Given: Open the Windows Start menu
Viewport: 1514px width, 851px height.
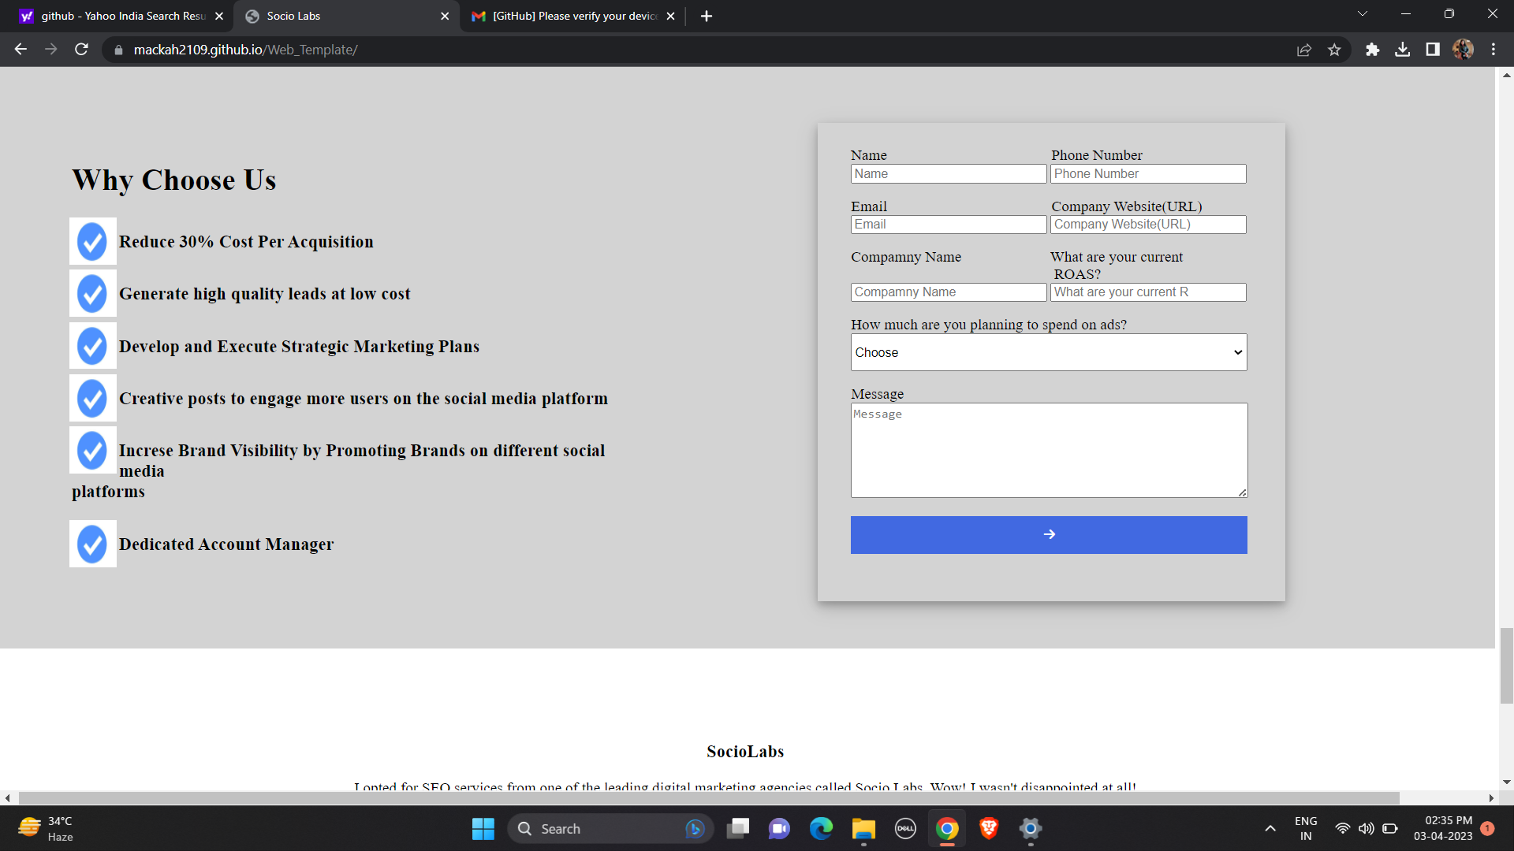Looking at the screenshot, I should pyautogui.click(x=483, y=828).
